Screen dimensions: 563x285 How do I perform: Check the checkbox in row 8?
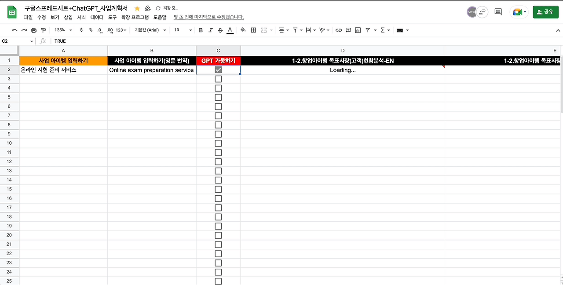pos(218,125)
